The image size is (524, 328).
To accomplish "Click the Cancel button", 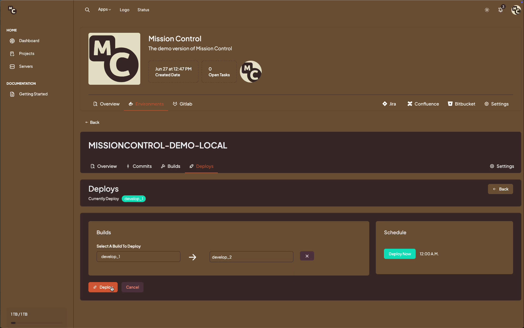I will coord(132,287).
